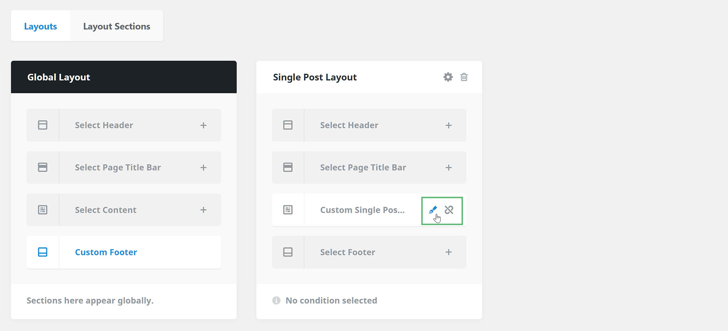
Task: Click the Global Layout page title bar icon
Action: tap(42, 167)
